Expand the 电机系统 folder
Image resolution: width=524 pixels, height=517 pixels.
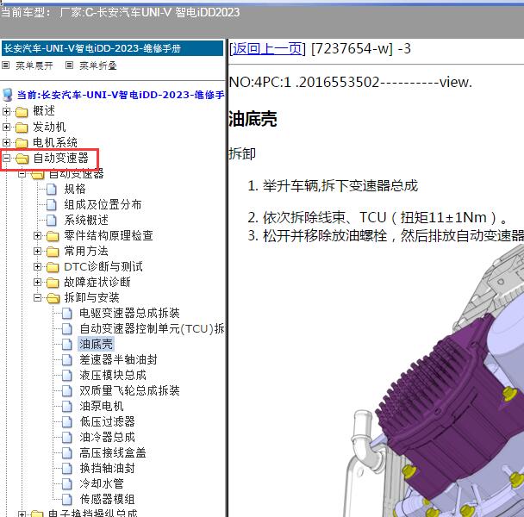[x=6, y=143]
